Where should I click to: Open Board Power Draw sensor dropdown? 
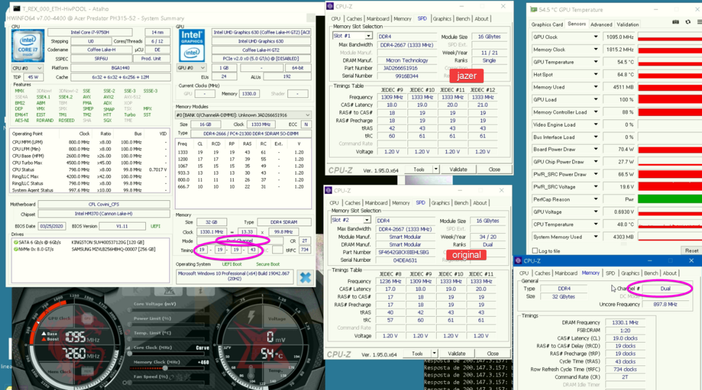(596, 149)
